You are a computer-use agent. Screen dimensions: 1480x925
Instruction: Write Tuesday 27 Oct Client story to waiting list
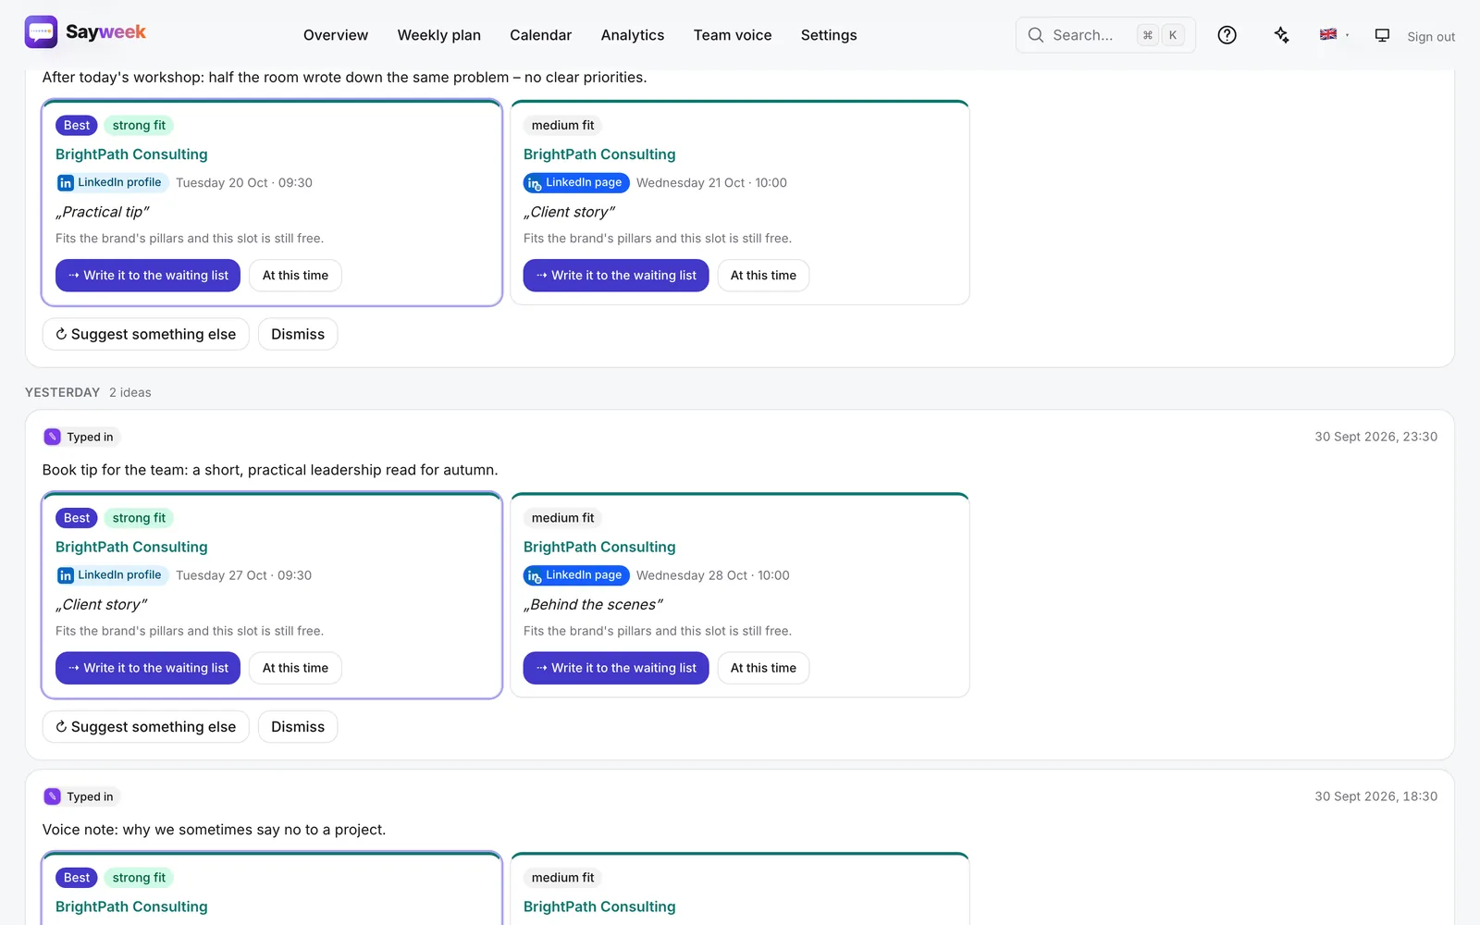[148, 668]
